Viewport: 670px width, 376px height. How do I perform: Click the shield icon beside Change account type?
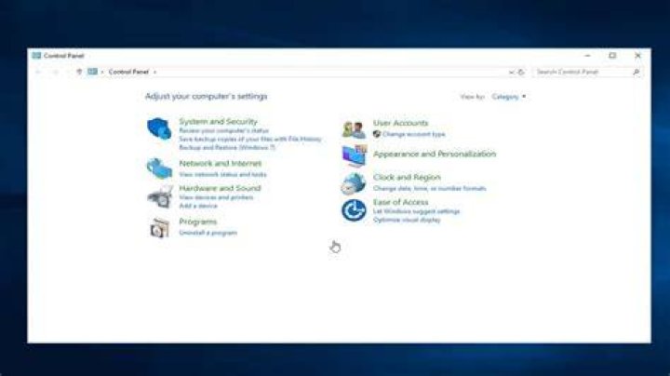(x=377, y=134)
